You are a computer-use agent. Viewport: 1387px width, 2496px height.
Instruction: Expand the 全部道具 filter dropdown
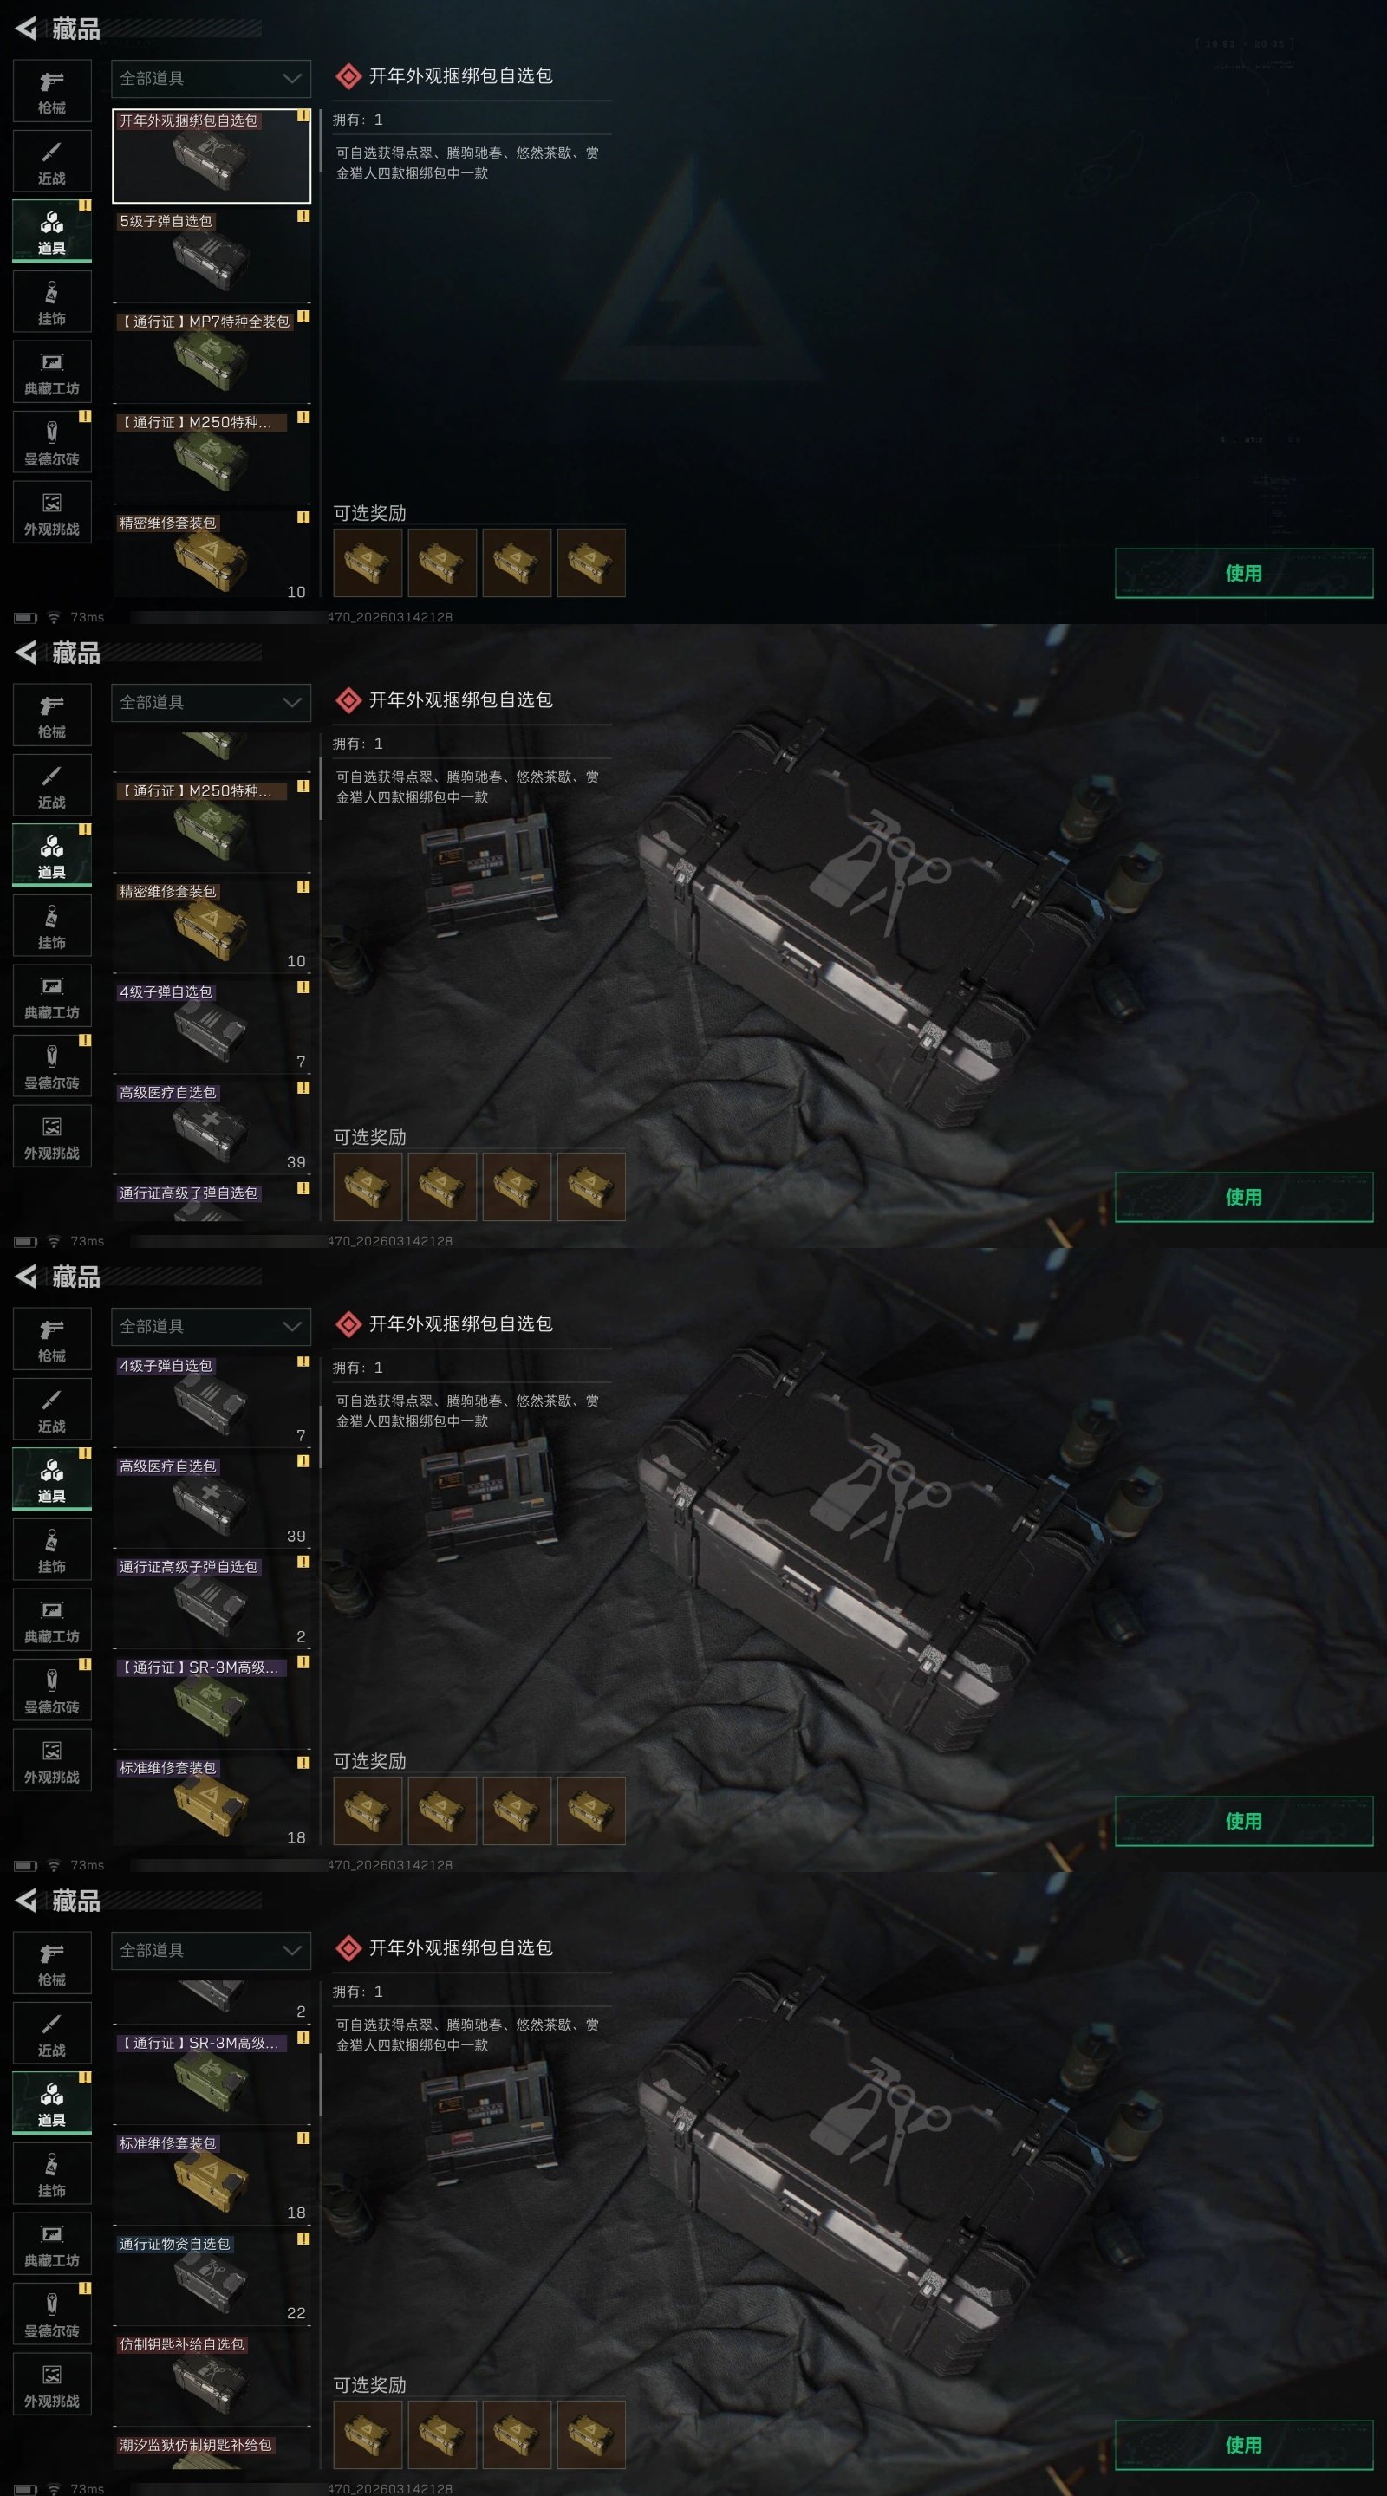click(212, 79)
